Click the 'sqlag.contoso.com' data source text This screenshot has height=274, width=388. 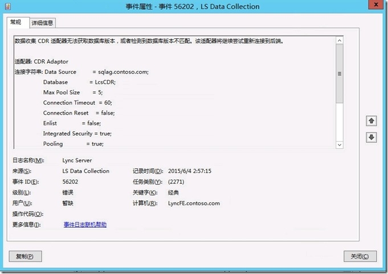pos(123,72)
